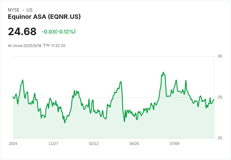Click the 11/27 x-axis date label
This screenshot has height=160, width=231.
coord(53,144)
